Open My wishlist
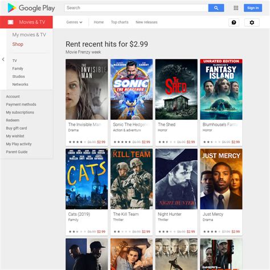Screen dimensions: 270x270 coord(15,136)
